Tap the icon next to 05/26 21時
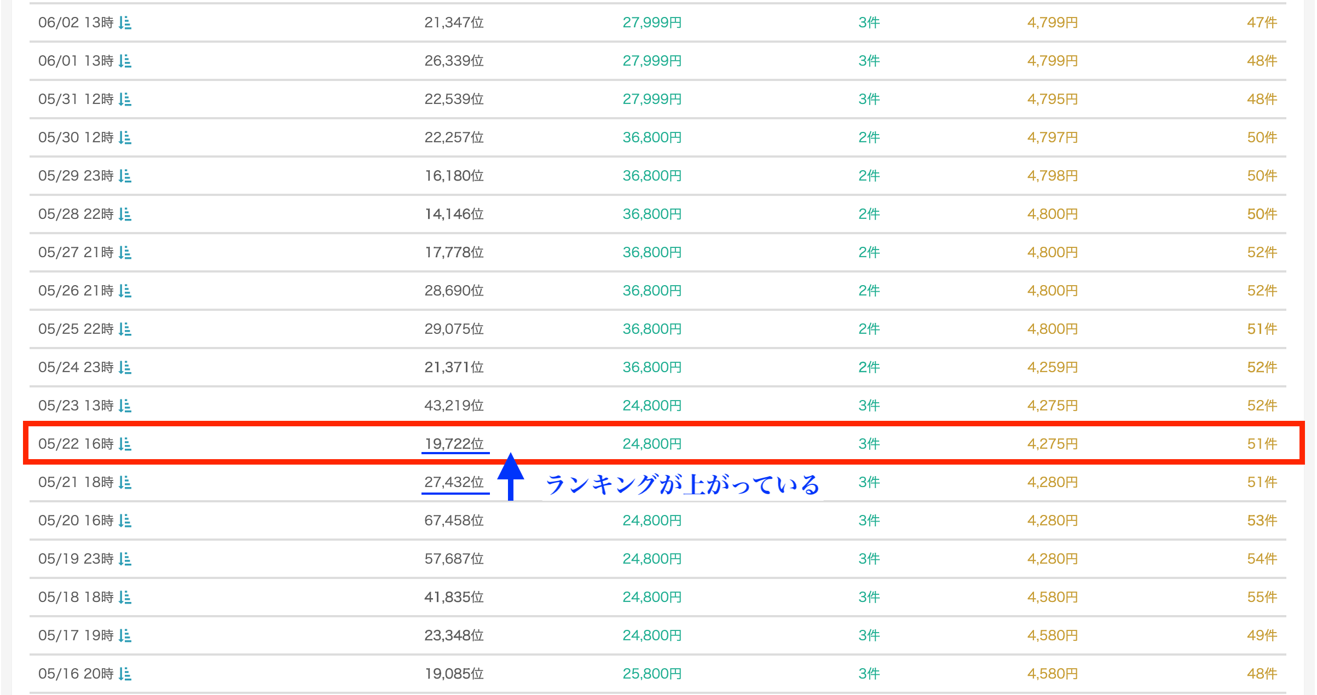Viewport: 1317px width, 695px height. 125,291
